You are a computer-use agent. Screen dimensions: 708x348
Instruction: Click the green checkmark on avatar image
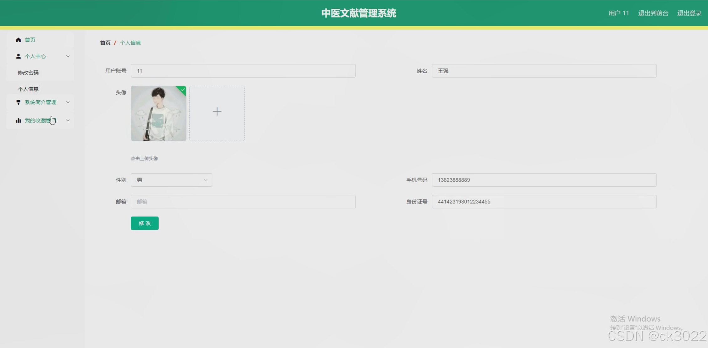pyautogui.click(x=183, y=90)
